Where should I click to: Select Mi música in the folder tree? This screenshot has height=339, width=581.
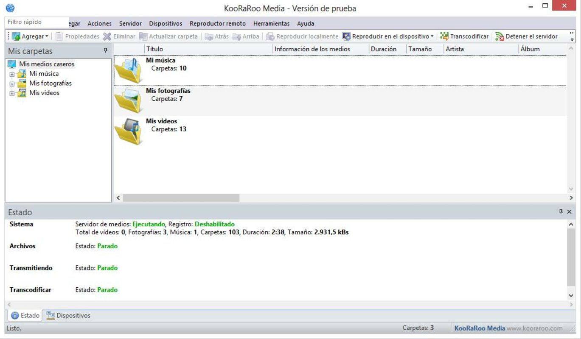(44, 74)
